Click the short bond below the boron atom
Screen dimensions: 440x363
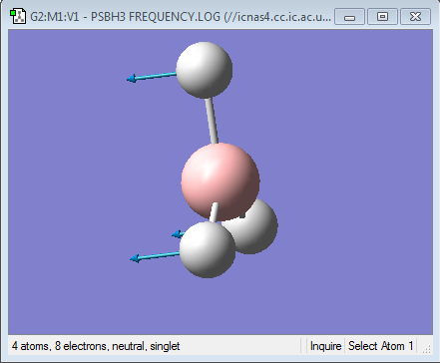(x=215, y=212)
